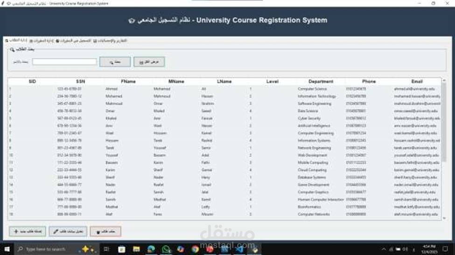Select the Game Development department cell
Viewport: 455px width, 255px height.
pyautogui.click(x=314, y=185)
